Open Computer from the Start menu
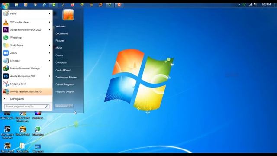 pos(61,62)
